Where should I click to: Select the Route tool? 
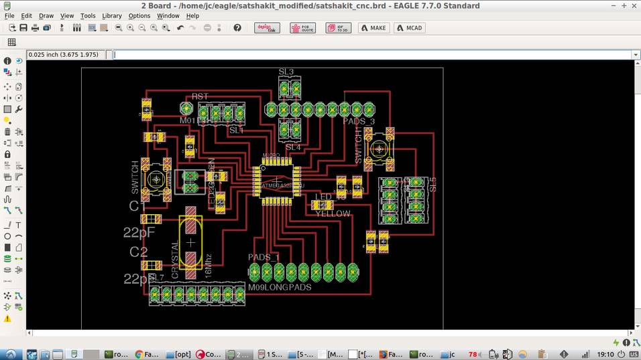7,211
